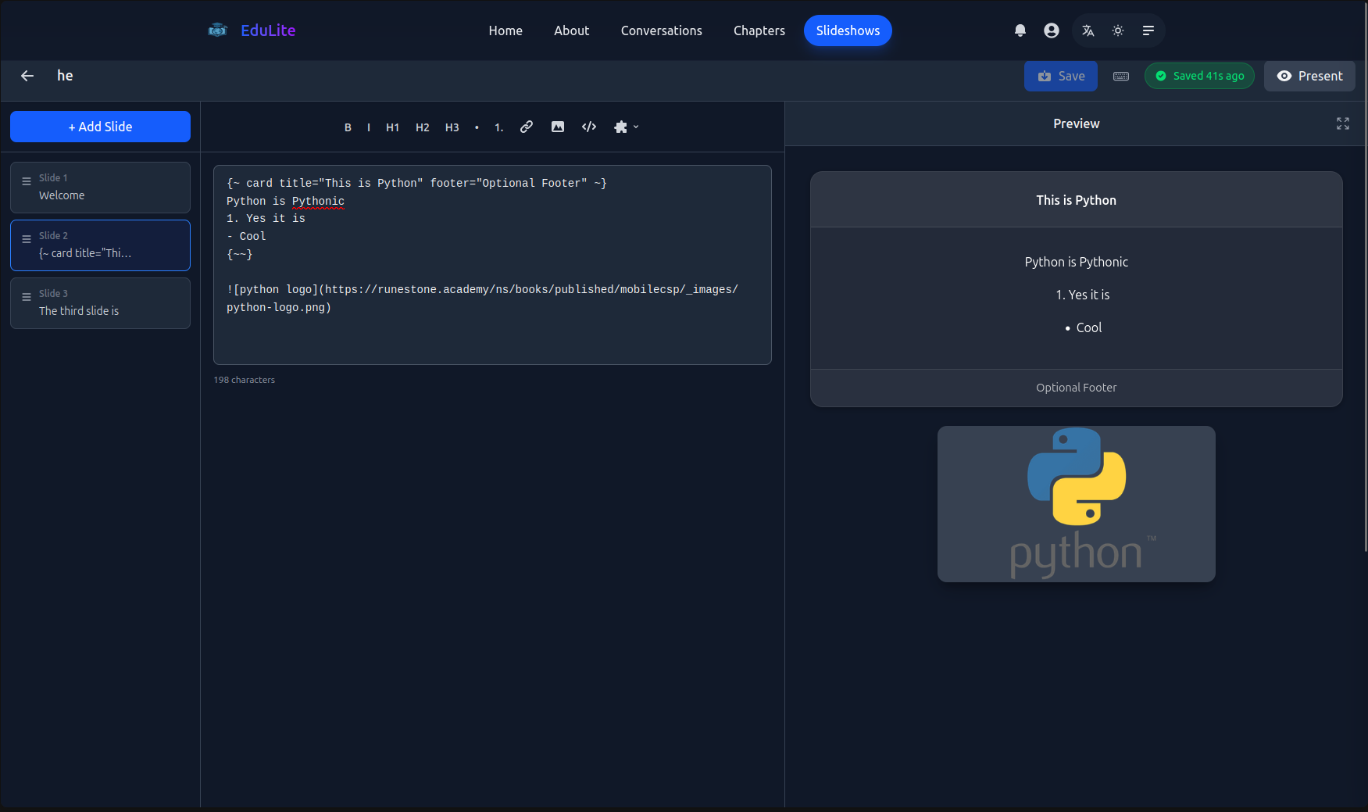Go to the Chapters nav tab
The image size is (1368, 812).
(x=759, y=30)
